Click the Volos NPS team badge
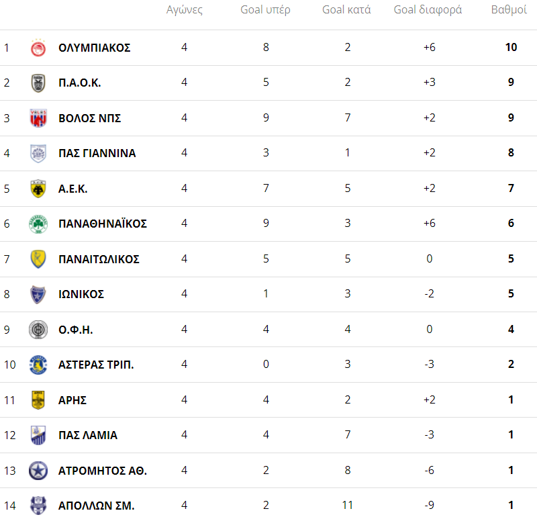Viewport: 537px width, 517px height. point(38,118)
